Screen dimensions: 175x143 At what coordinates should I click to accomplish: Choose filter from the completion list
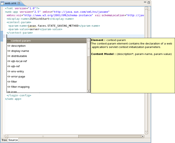(14, 82)
